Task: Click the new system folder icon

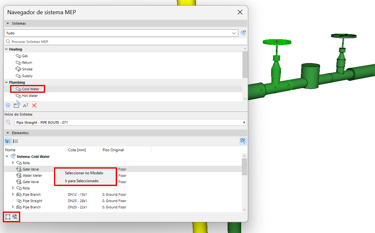Action: [17, 105]
